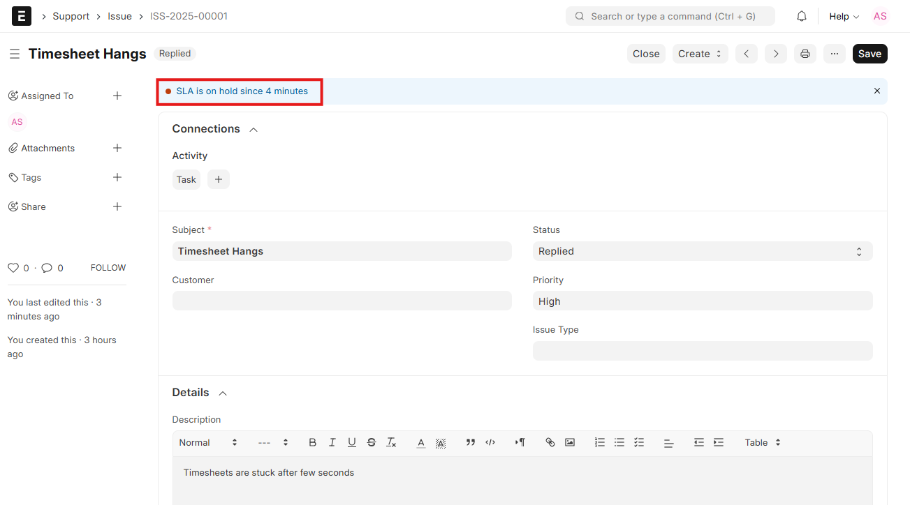Open the three-dots more options menu
The image size is (910, 505).
coord(835,54)
